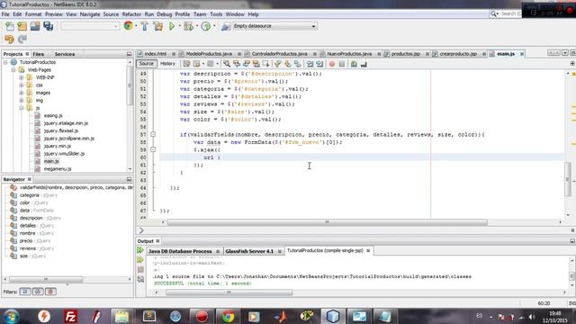Image resolution: width=576 pixels, height=324 pixels.
Task: Click the New Project toolbar icon
Action: [x=22, y=26]
